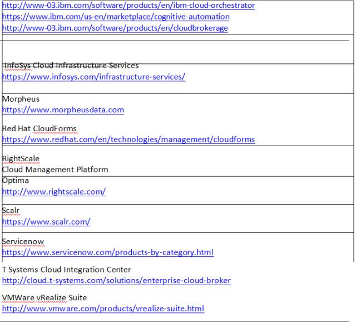Click the 'RightScale' text
The width and height of the screenshot is (356, 323).
click(21, 158)
